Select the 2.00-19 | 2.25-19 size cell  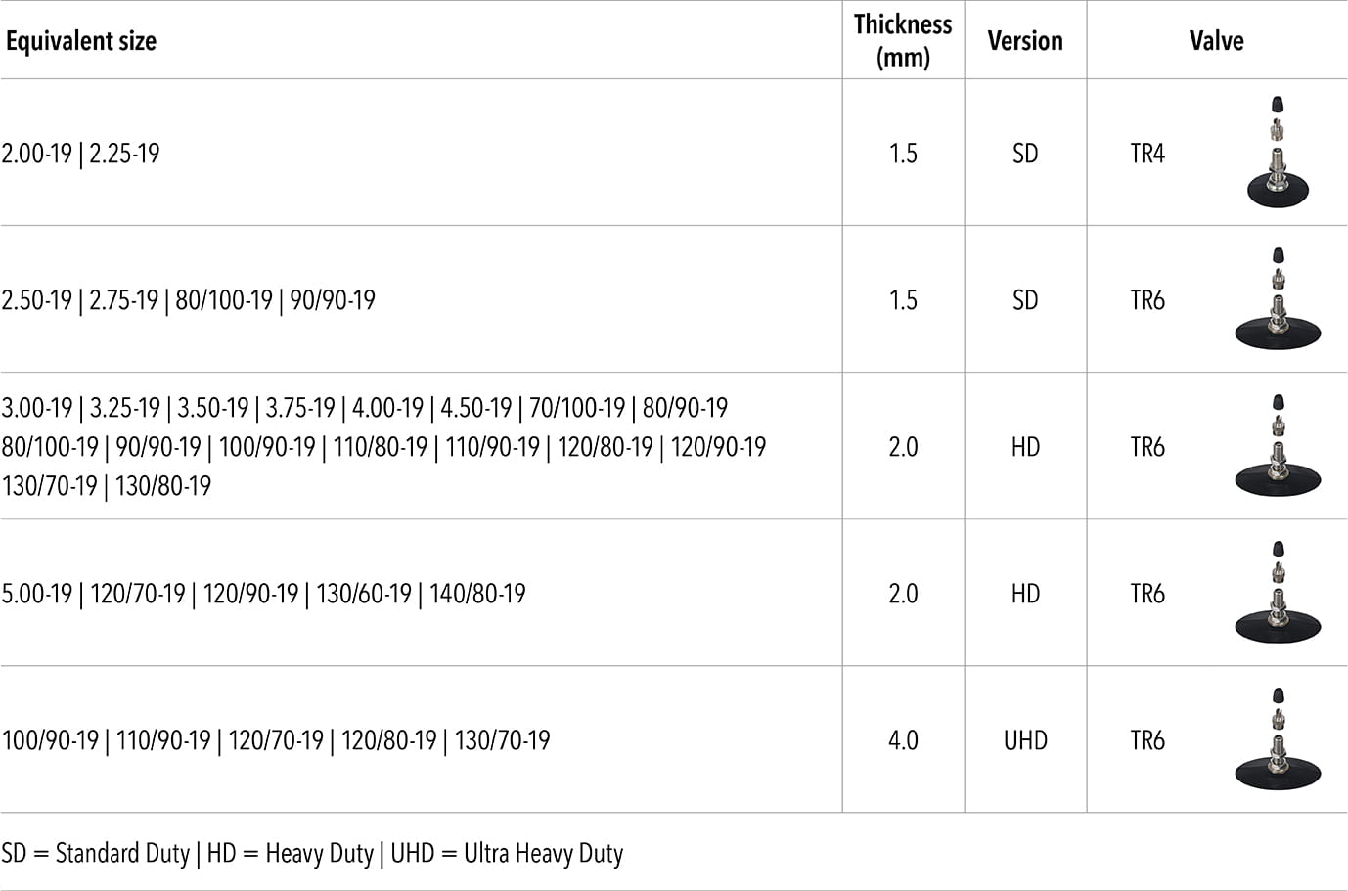(81, 154)
